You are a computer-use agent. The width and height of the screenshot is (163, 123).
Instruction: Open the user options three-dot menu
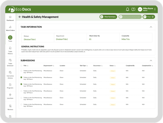coord(155,9)
